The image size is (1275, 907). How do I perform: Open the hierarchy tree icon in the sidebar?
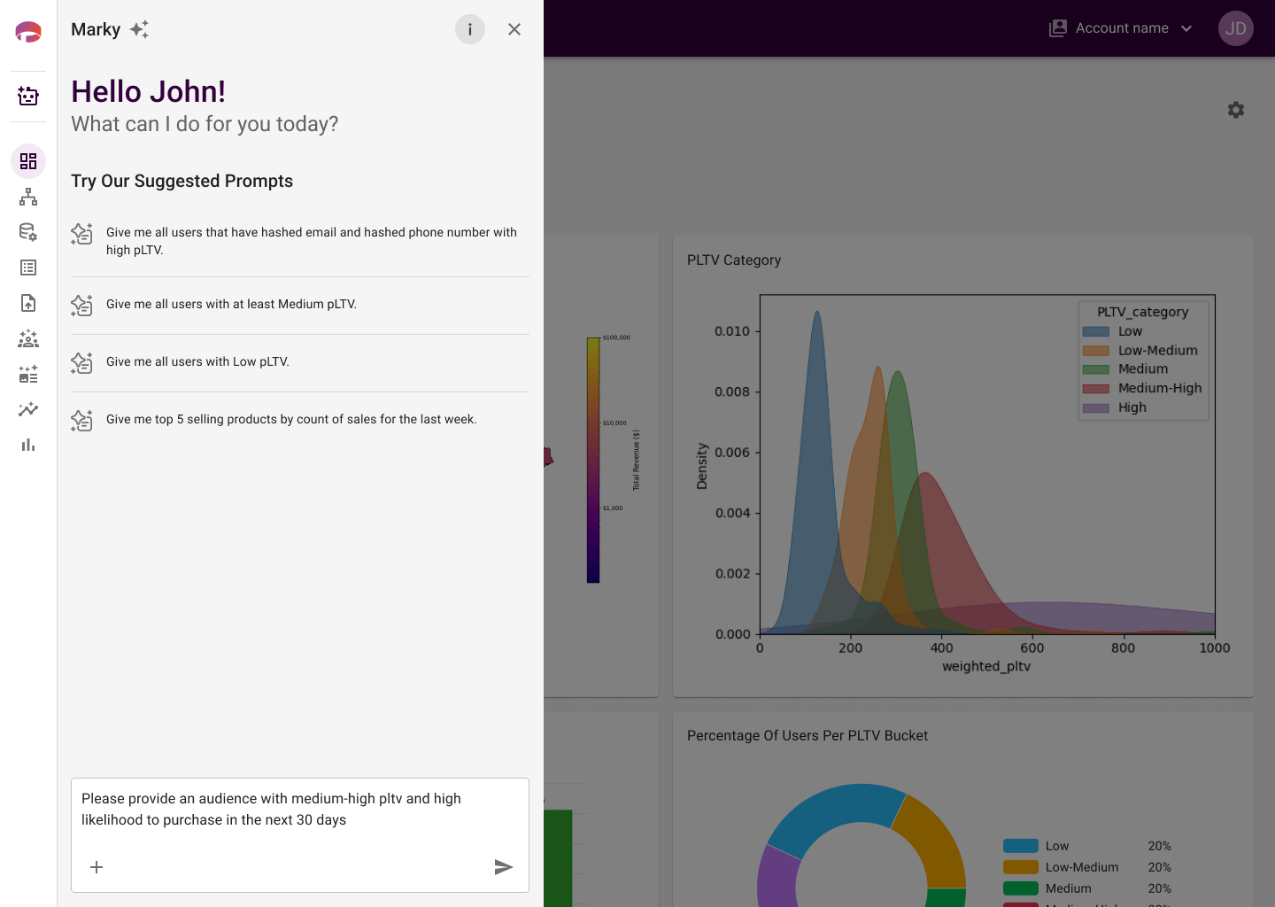(28, 197)
